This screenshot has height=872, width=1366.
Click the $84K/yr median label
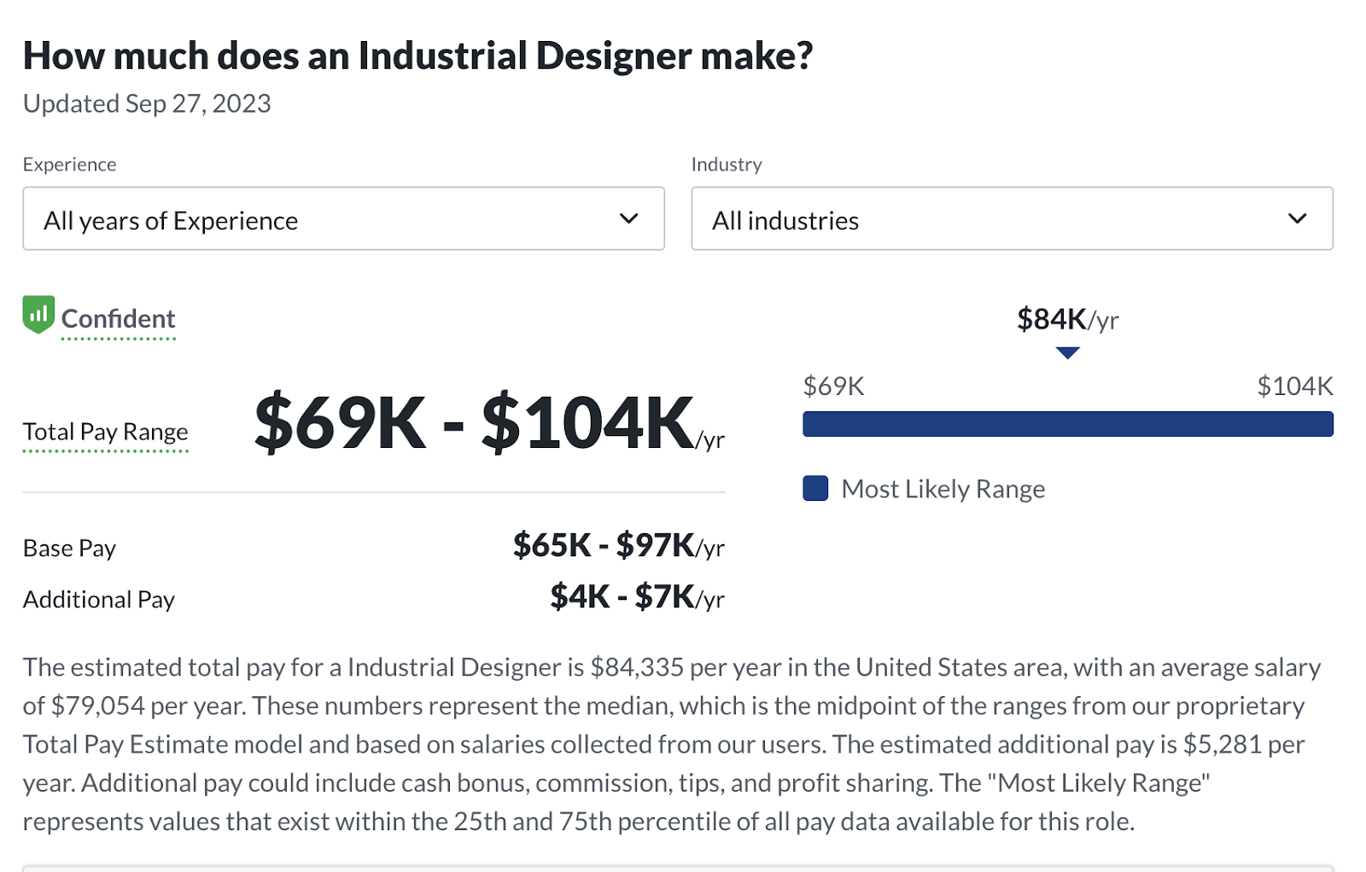[x=1067, y=320]
